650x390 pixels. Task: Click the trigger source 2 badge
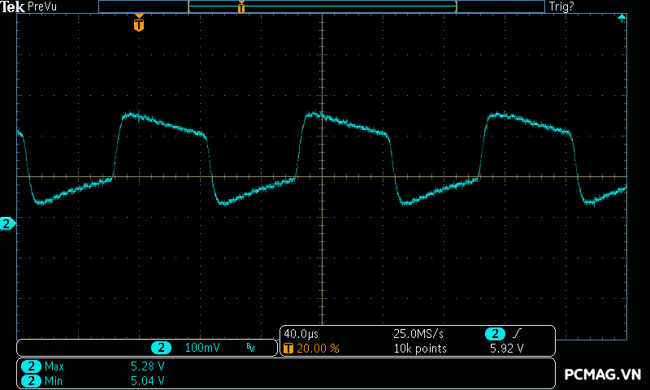coord(495,334)
